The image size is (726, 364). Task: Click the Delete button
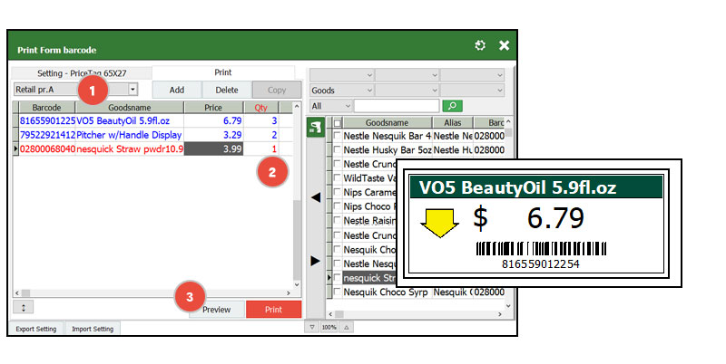coord(227,90)
